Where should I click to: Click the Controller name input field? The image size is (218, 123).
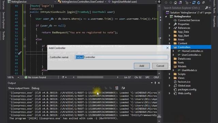coord(121,57)
